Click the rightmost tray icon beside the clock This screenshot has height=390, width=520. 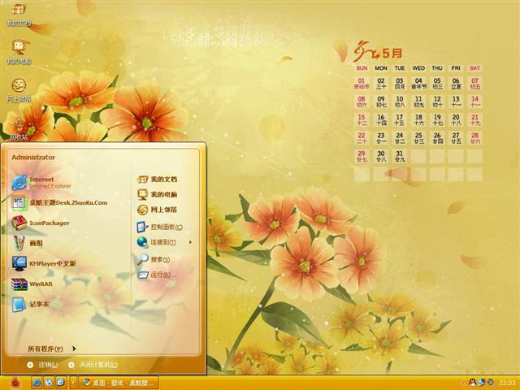(490, 383)
